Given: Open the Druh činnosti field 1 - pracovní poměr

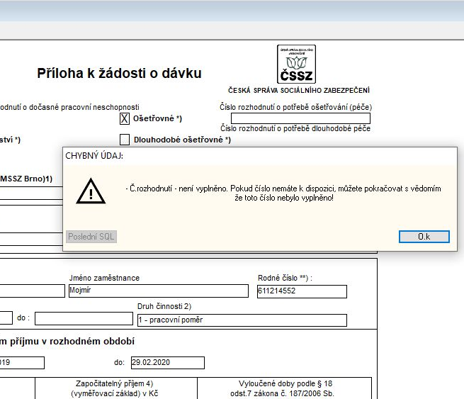Looking at the screenshot, I should pyautogui.click(x=242, y=320).
